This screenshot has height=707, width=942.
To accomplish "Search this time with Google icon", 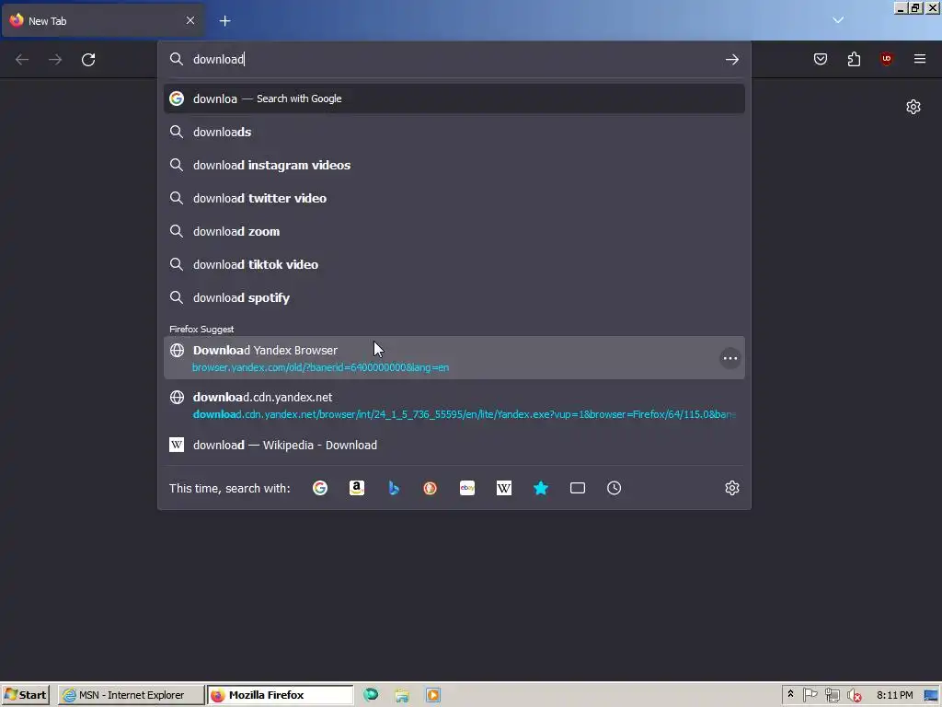I will coord(320,488).
